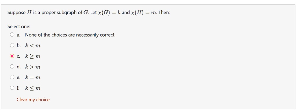The height and width of the screenshot is (111, 296).
Task: Click the letter 'b.' option marker
Action: [x=18, y=45]
